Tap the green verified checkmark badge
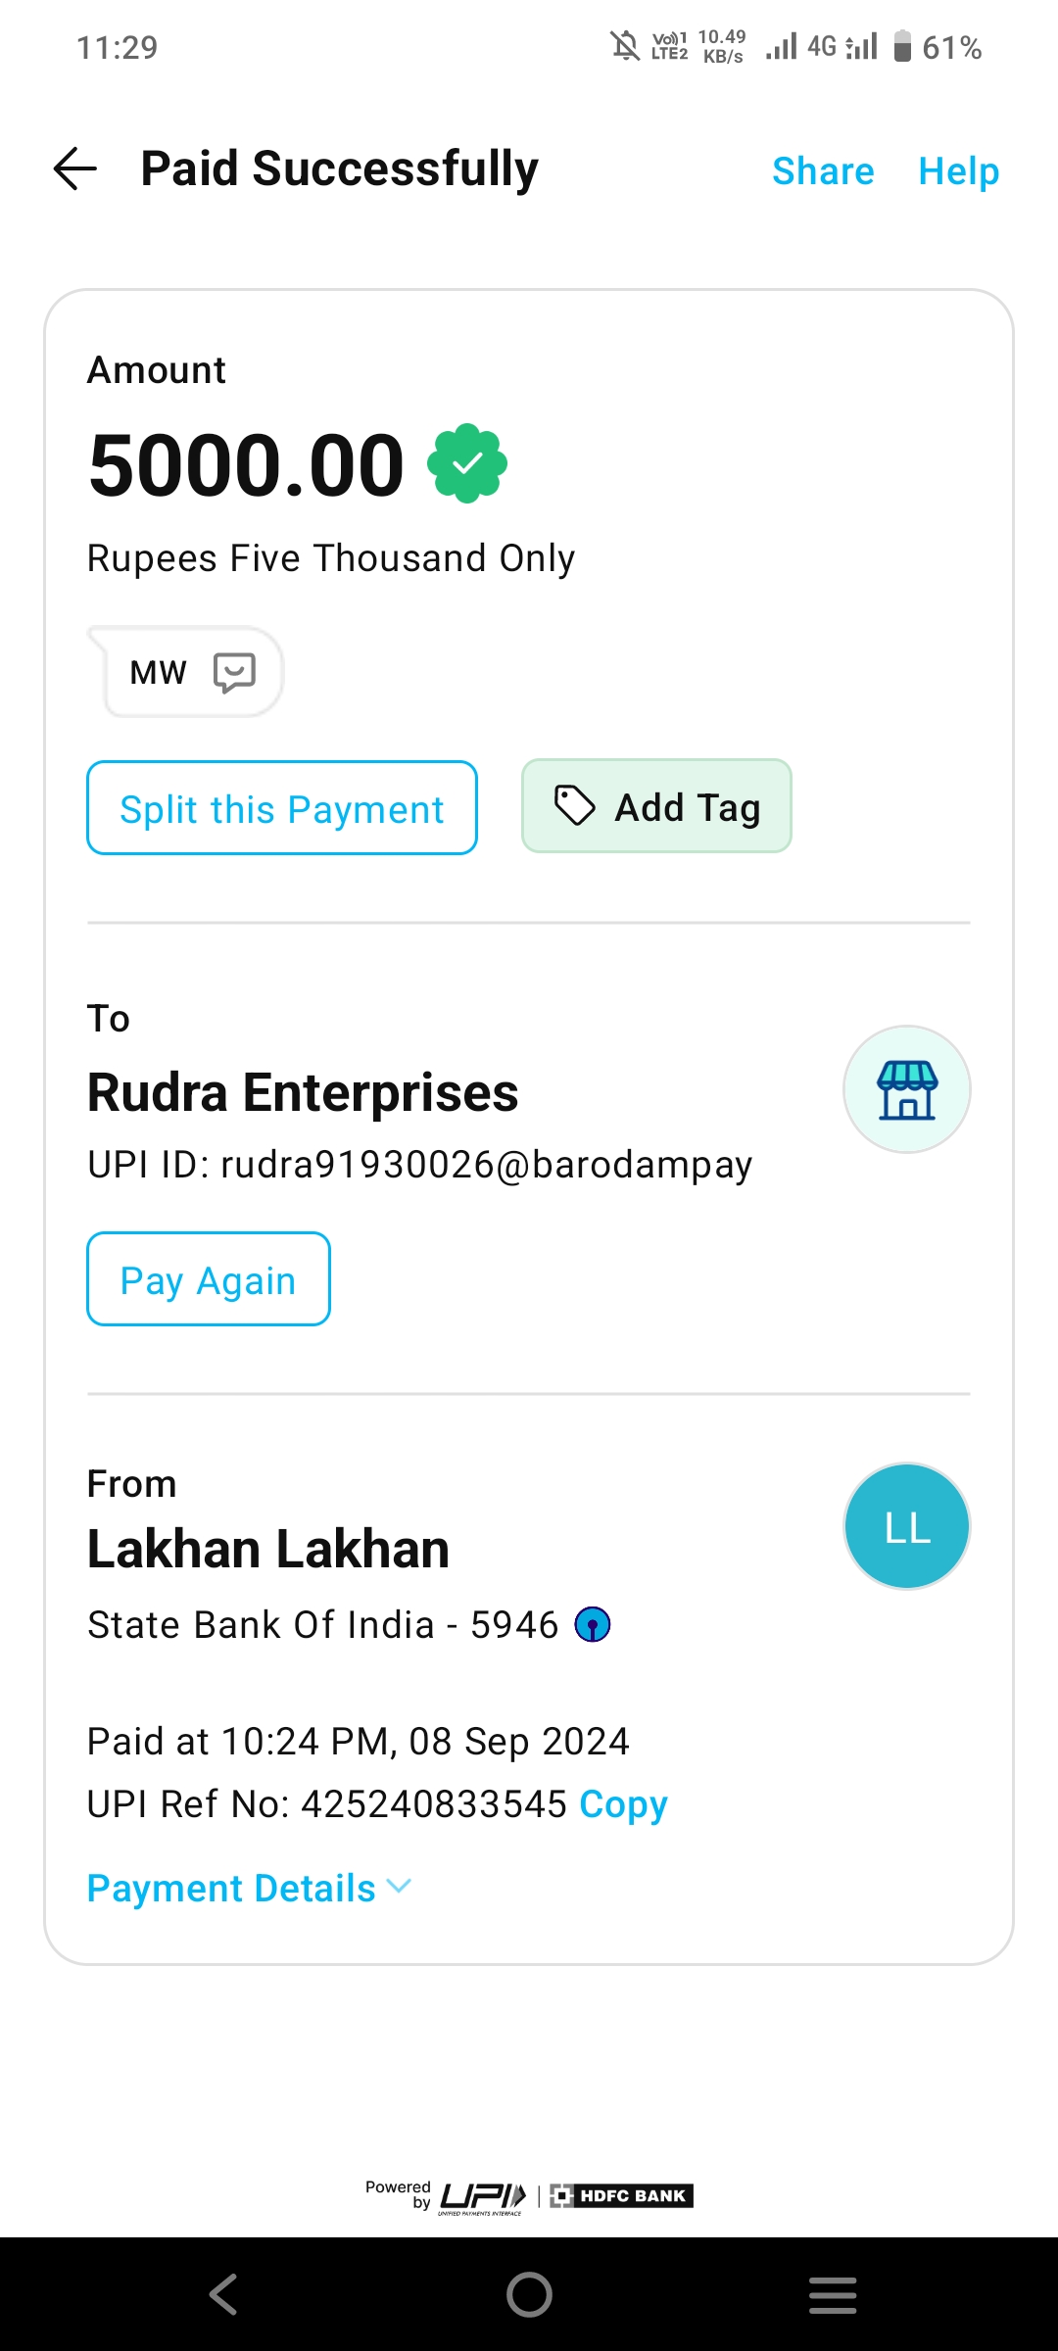Screen dimensions: 1058x2351 pyautogui.click(x=467, y=463)
